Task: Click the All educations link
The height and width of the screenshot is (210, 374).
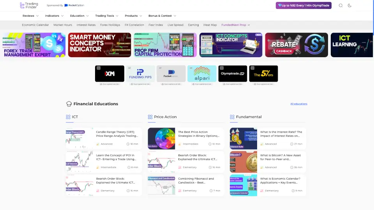Action: (298, 104)
